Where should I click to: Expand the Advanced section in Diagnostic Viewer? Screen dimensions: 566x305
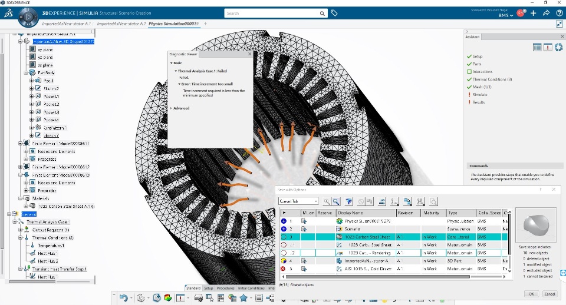point(171,108)
